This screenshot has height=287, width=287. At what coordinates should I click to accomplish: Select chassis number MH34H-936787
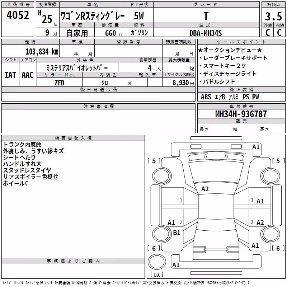pos(241,114)
